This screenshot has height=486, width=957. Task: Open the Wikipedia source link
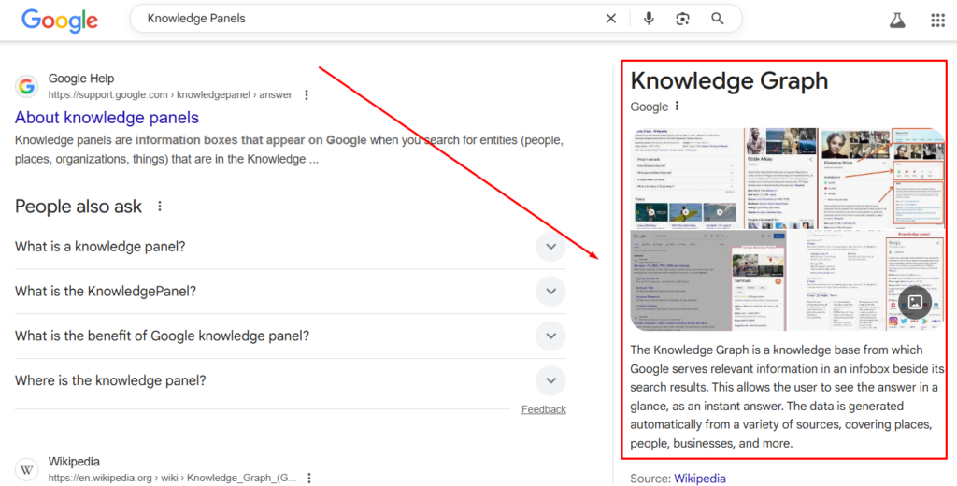click(x=699, y=479)
